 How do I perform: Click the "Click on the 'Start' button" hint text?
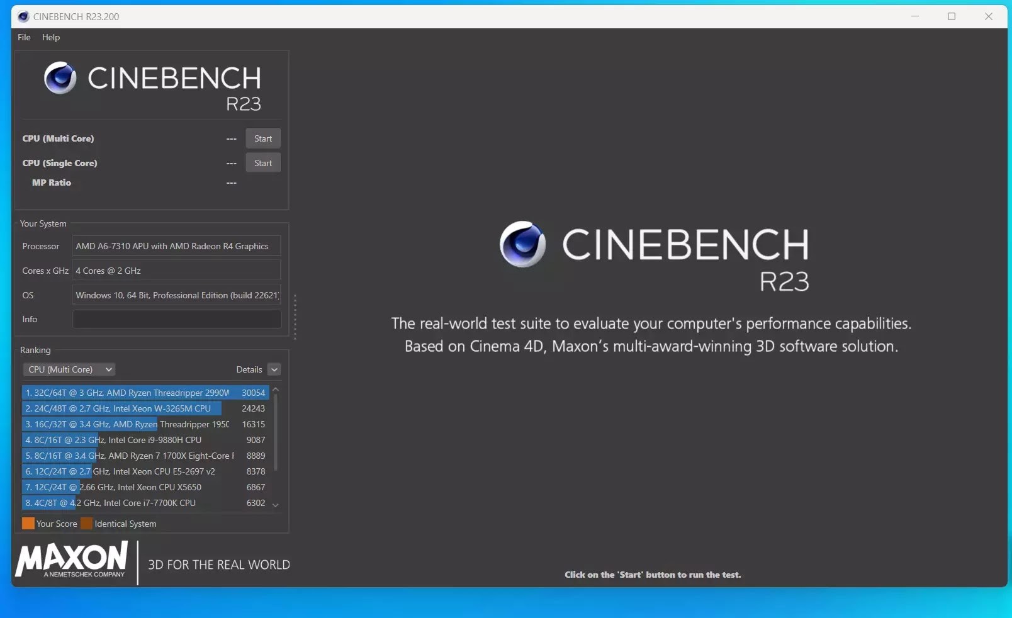pyautogui.click(x=653, y=575)
